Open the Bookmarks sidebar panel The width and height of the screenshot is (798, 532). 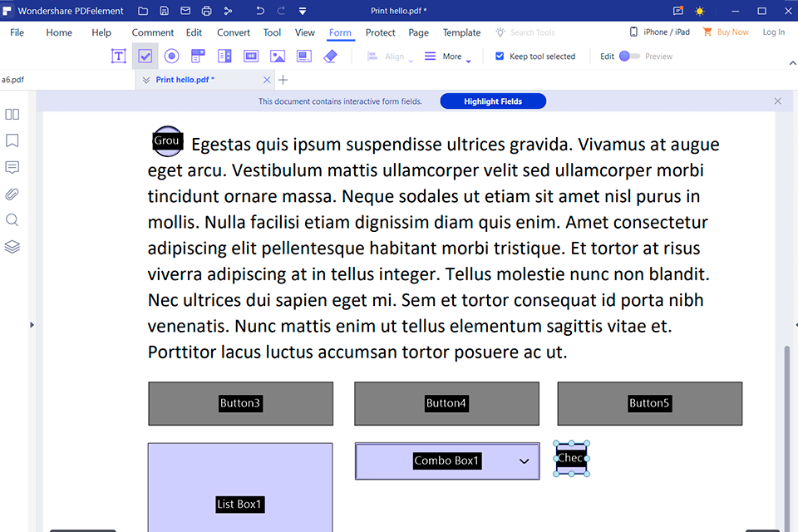pos(12,140)
